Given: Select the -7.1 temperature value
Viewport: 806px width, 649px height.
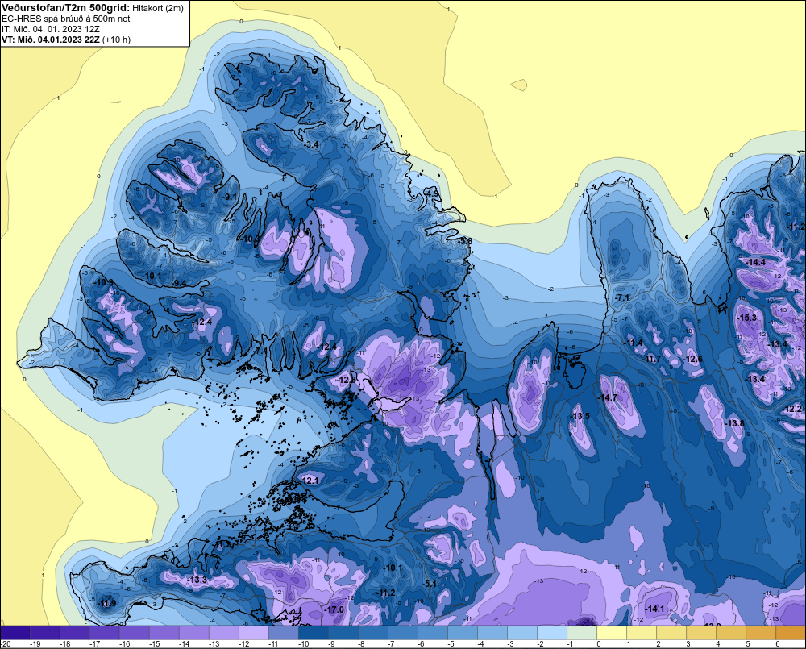Looking at the screenshot, I should click(x=622, y=297).
